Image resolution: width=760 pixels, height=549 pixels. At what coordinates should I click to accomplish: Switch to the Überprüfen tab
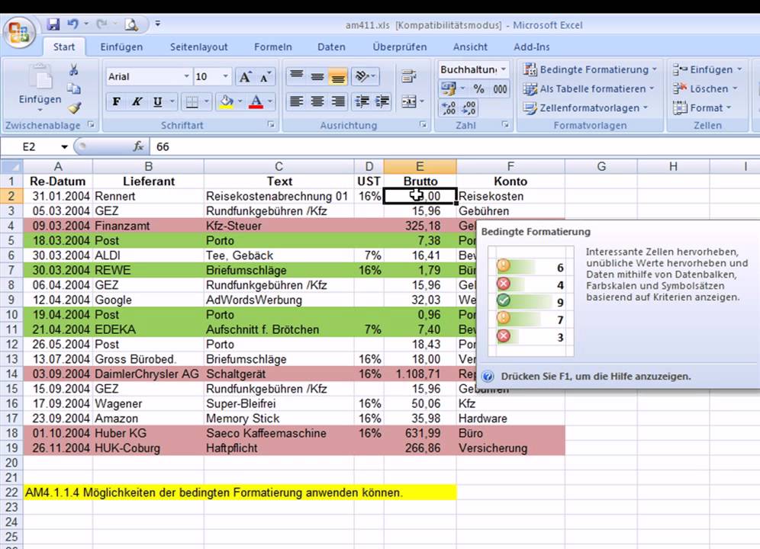[400, 47]
